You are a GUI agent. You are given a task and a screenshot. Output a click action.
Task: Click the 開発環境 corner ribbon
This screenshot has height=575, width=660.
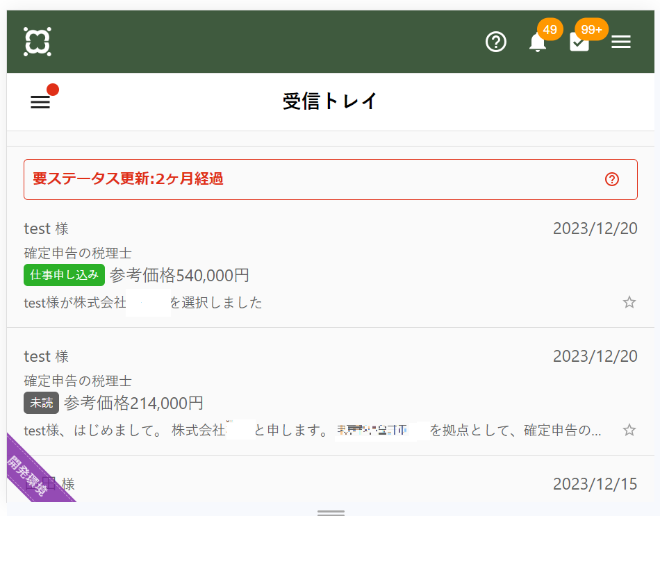(x=31, y=474)
